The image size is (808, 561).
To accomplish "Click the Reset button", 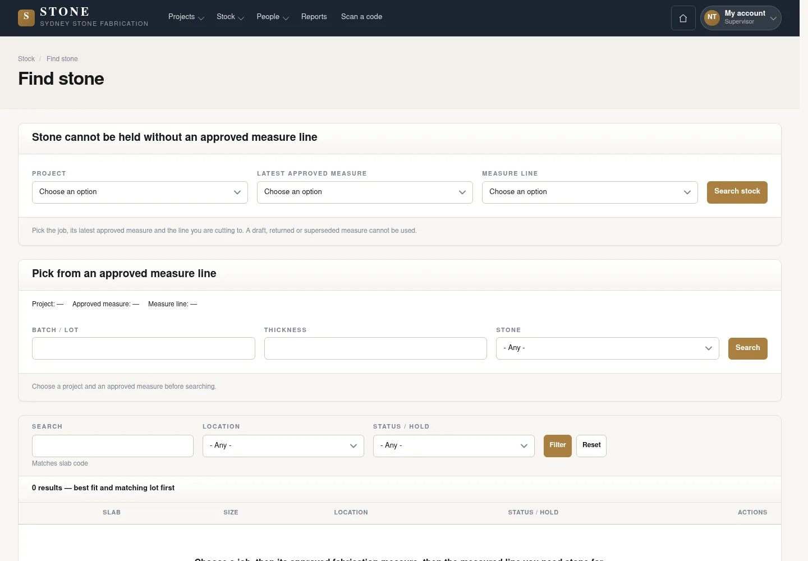I will (591, 446).
